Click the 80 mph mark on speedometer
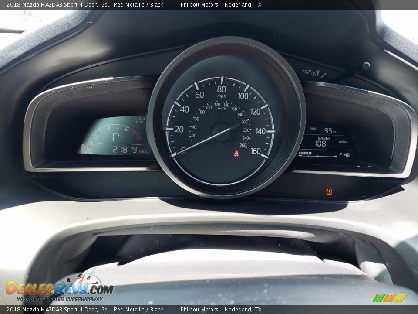 pyautogui.click(x=221, y=89)
